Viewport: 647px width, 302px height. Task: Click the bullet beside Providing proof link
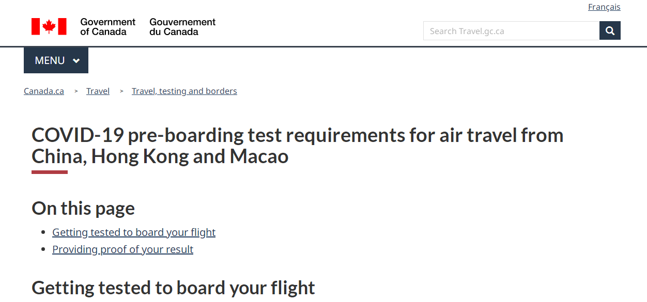[44, 250]
